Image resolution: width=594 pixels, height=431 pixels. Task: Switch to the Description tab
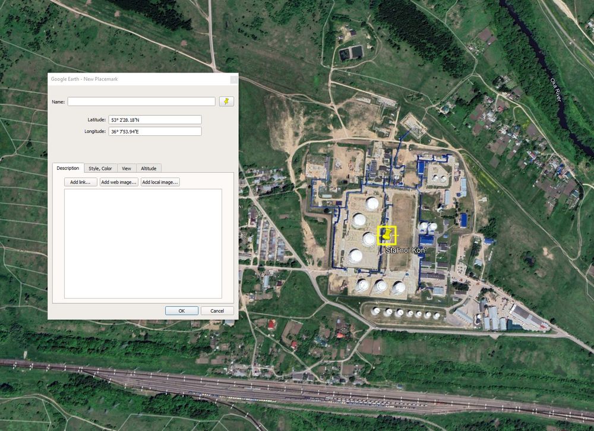68,168
